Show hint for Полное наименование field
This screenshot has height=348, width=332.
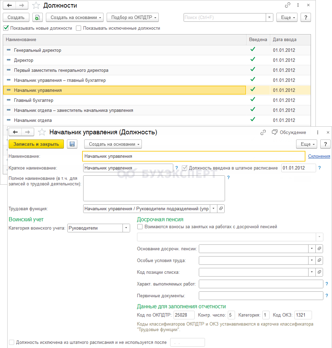(x=228, y=177)
